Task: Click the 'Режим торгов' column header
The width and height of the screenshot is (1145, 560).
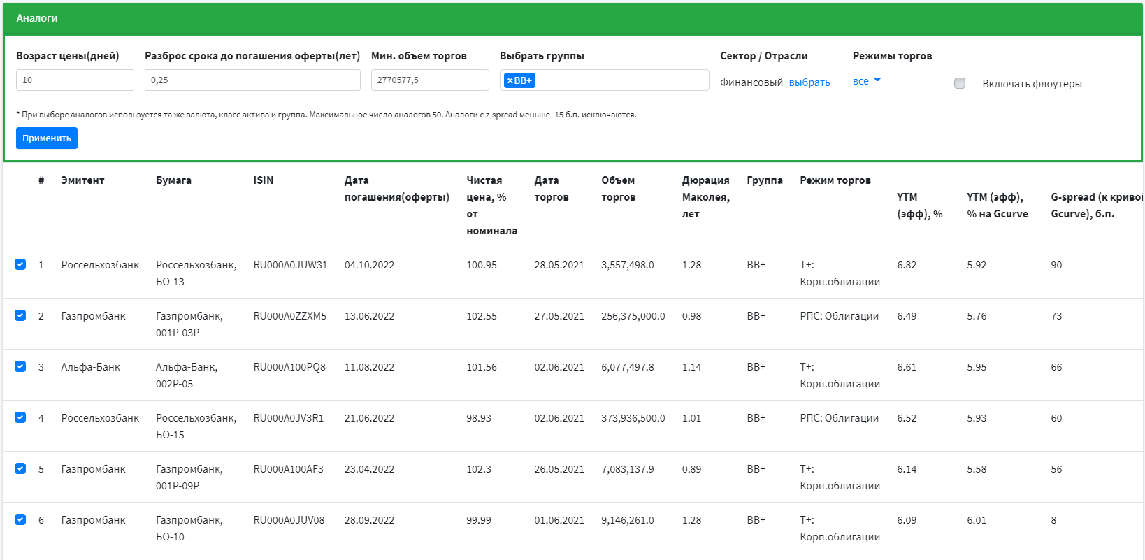Action: click(x=835, y=180)
